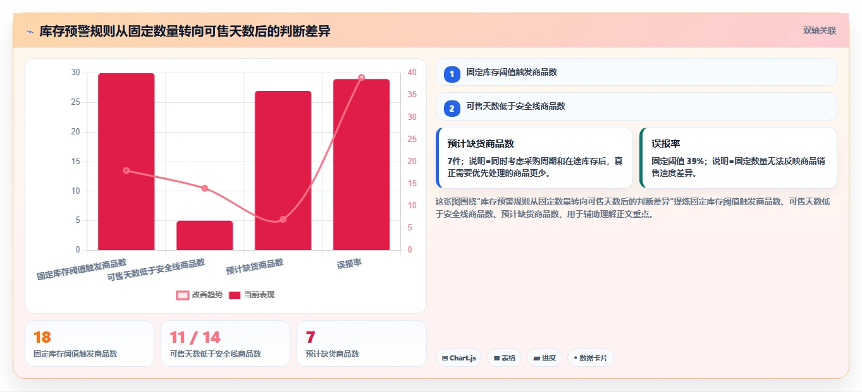
Task: Click the trend line point on first bar
Action: (126, 170)
